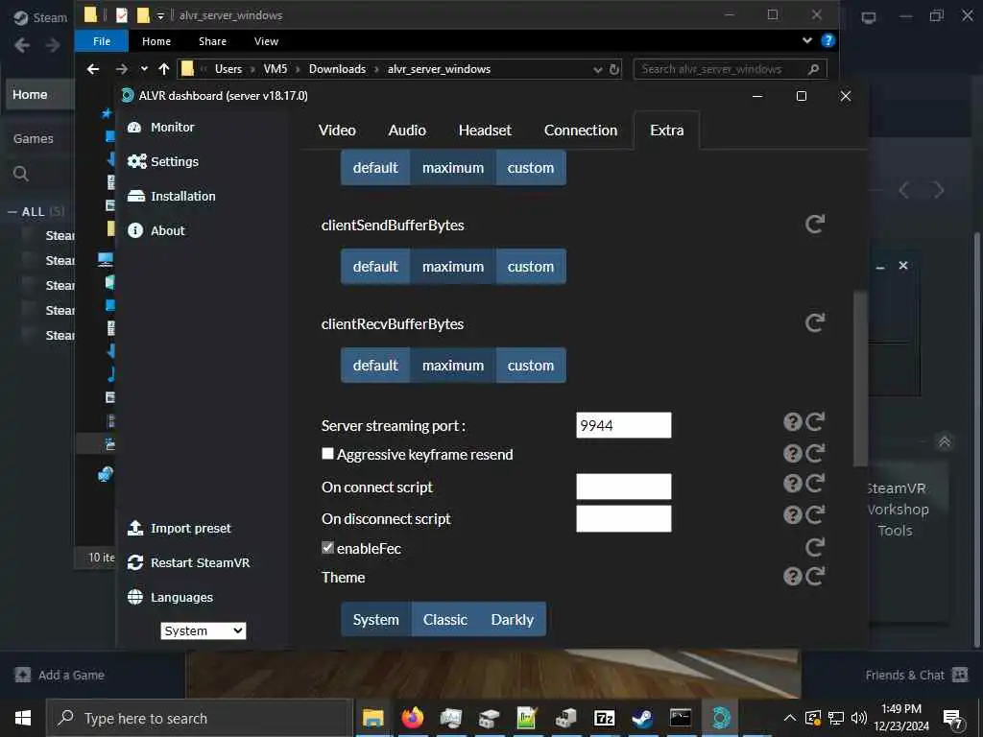Viewport: 983px width, 737px height.
Task: Open the View ribbon tab in Explorer
Action: coord(266,41)
